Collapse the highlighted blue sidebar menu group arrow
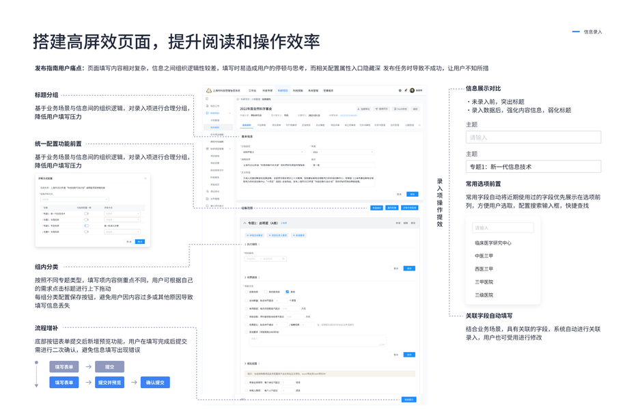This screenshot has width=625, height=410. click(x=230, y=113)
